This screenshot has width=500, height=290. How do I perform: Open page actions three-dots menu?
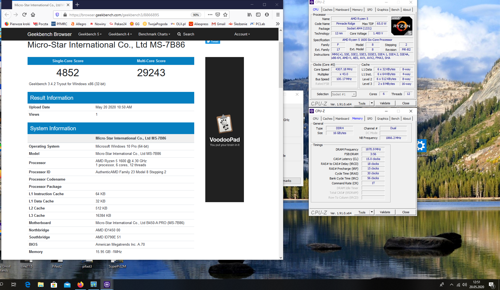(210, 15)
